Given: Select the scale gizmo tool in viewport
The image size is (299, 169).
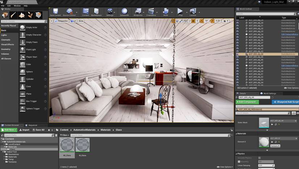Looking at the screenshot, I should pyautogui.click(x=181, y=21).
